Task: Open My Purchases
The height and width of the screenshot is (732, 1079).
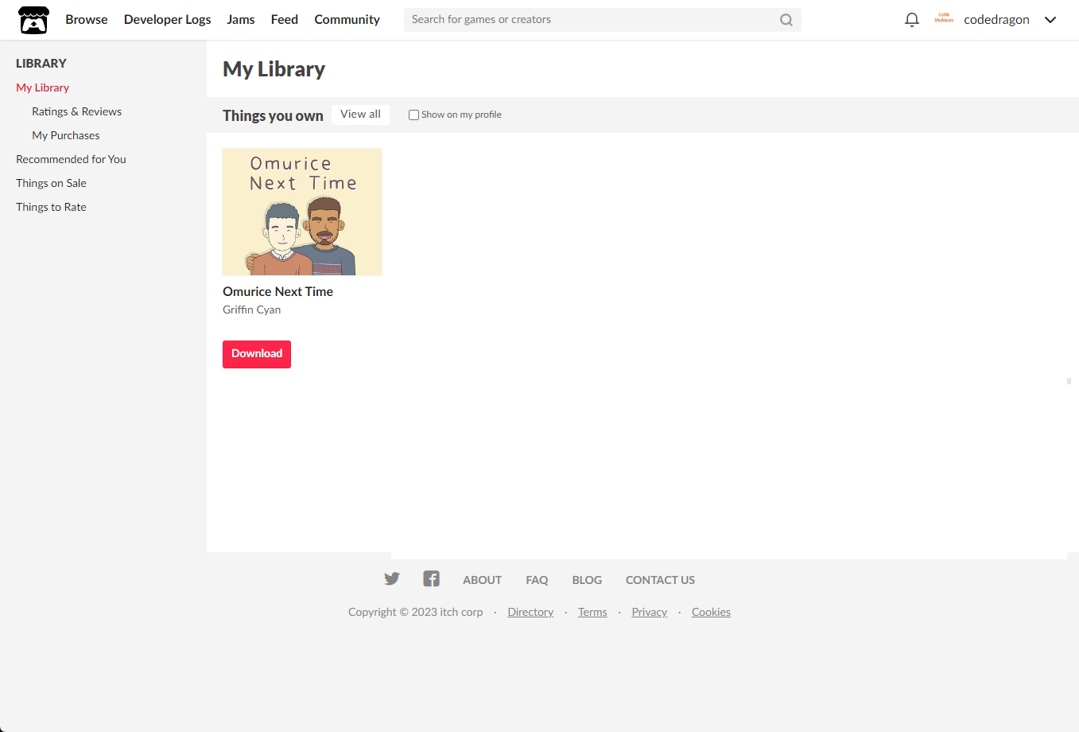Action: (66, 135)
